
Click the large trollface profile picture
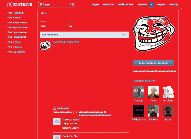click(x=154, y=33)
